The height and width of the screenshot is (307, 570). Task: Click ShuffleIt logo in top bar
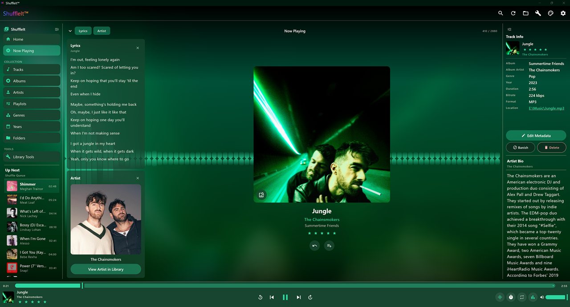16,13
